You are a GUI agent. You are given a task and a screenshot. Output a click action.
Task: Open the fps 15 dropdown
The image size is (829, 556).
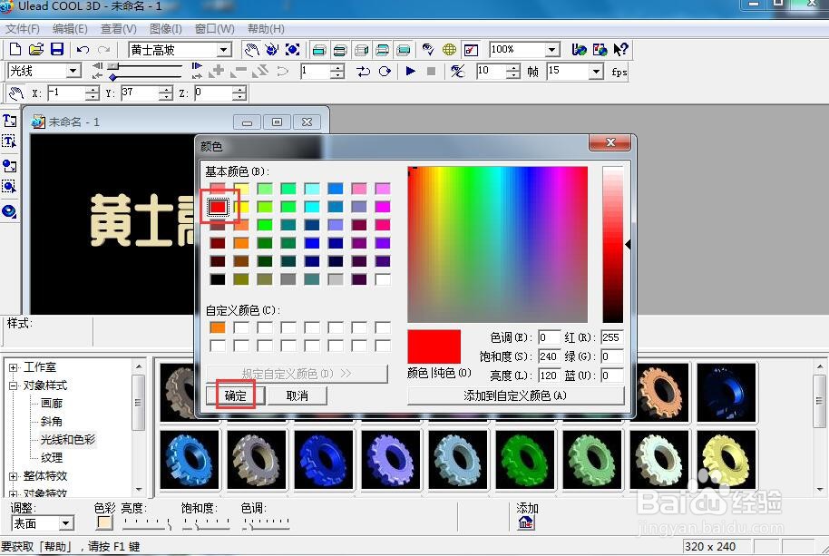coord(597,71)
